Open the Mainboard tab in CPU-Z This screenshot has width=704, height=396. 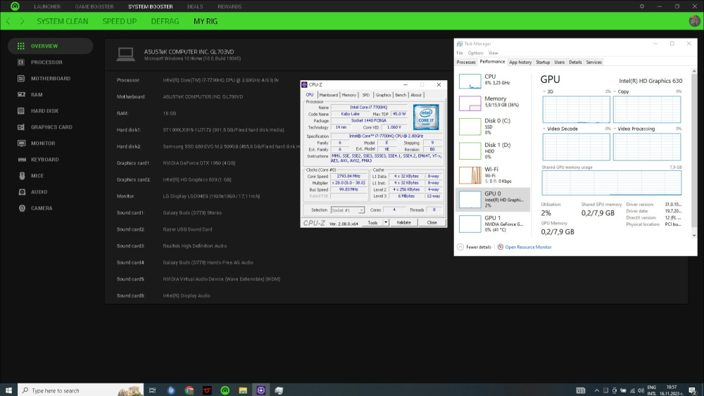[328, 95]
